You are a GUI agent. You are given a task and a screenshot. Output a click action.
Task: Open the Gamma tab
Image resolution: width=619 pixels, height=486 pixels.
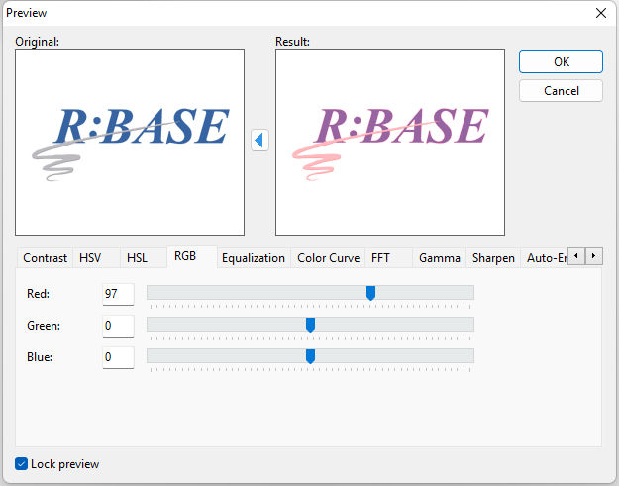pos(440,258)
